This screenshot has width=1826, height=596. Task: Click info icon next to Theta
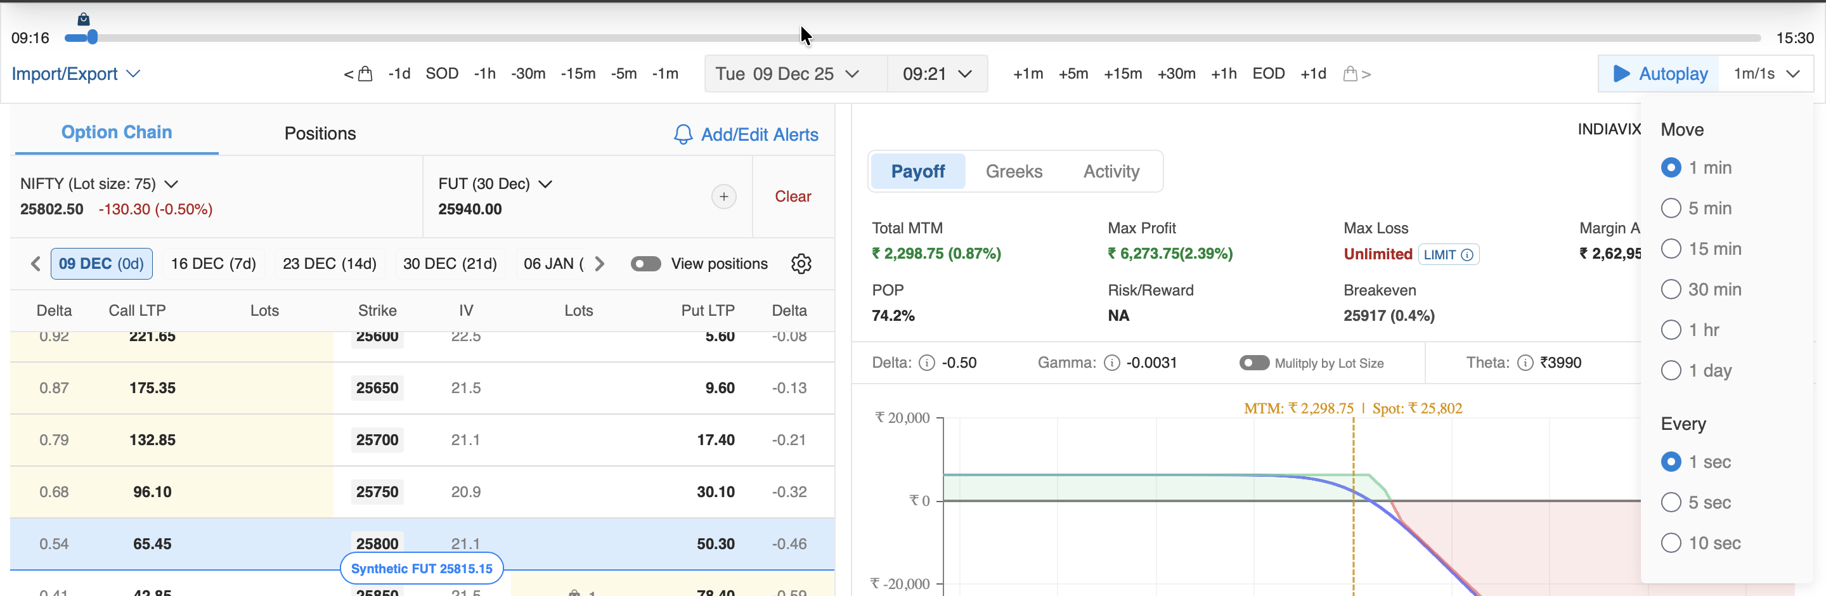click(x=1525, y=363)
